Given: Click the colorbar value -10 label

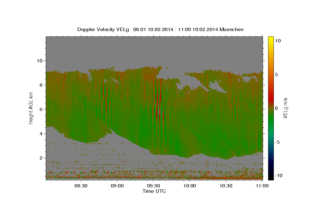Looking at the screenshot, I should point(278,175).
